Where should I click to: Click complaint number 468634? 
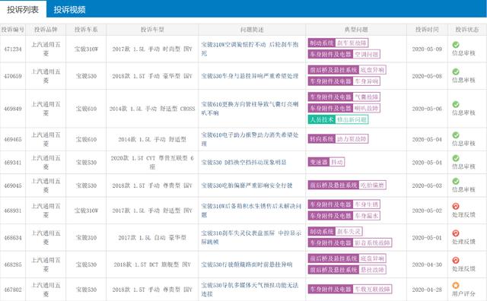[x=13, y=238]
